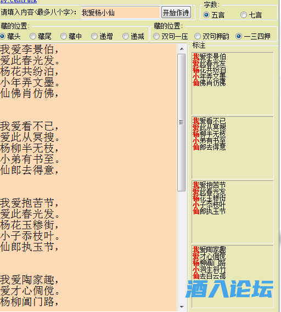
Task: Select the 递减 radio button
Action: coord(133,36)
